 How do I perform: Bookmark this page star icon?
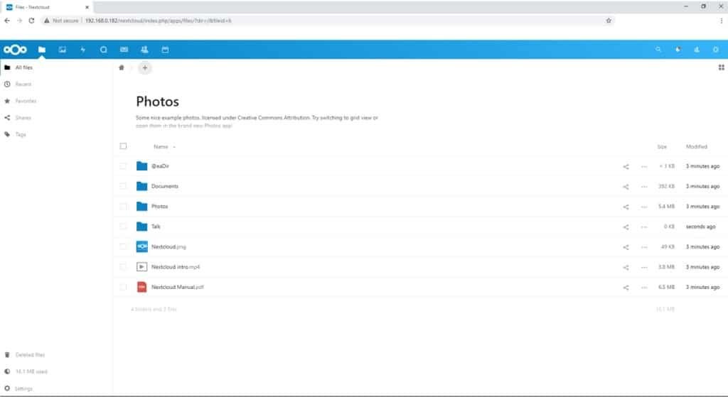click(609, 21)
